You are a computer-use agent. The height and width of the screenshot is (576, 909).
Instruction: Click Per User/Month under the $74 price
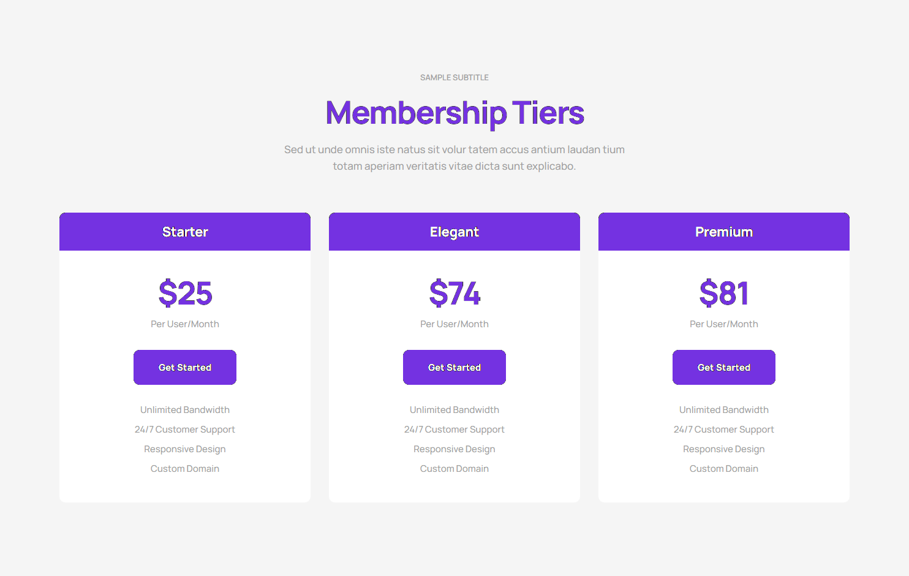(x=455, y=324)
